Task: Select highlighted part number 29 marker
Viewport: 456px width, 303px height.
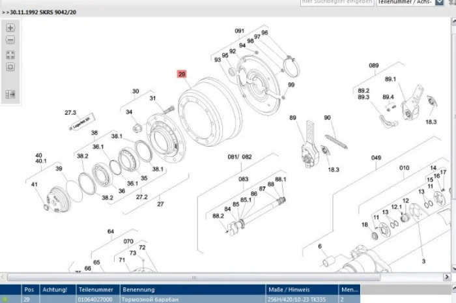Action: [182, 74]
